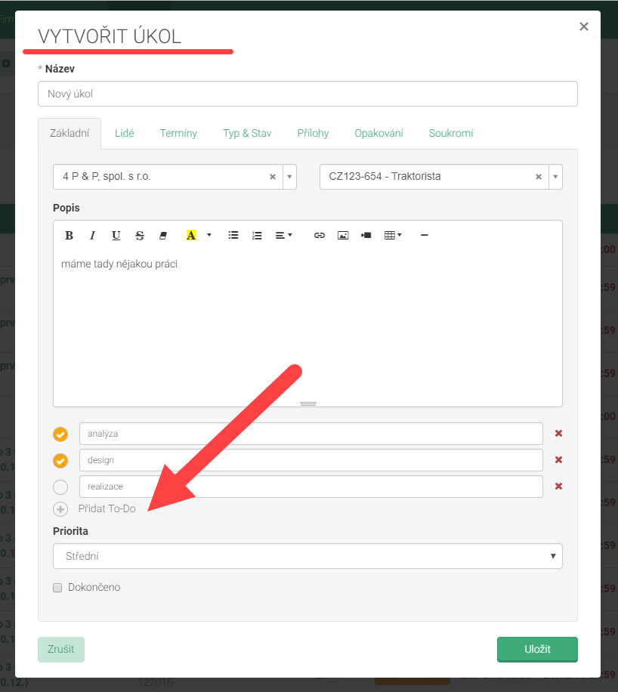The height and width of the screenshot is (692, 618).
Task: Open the Priorita dropdown showing Střední
Action: (x=307, y=556)
